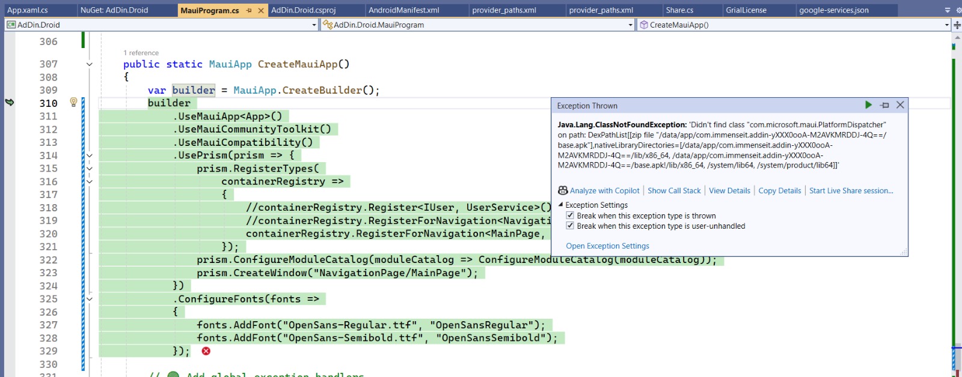The height and width of the screenshot is (377, 962).
Task: Click the Open Exception Settings link
Action: (x=607, y=246)
